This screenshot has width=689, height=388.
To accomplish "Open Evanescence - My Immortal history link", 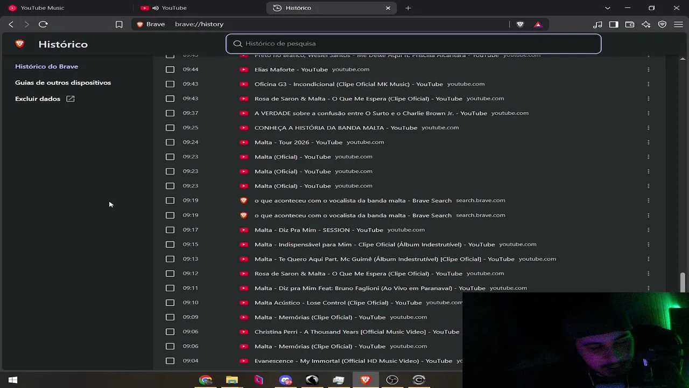I will coord(353,361).
